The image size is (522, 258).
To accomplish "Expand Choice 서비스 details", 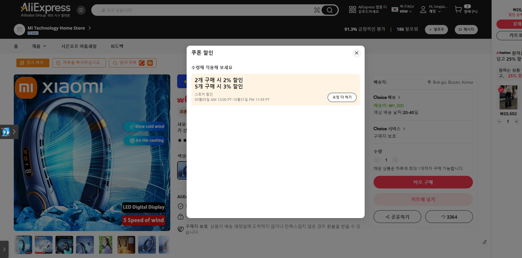I will coord(389,129).
